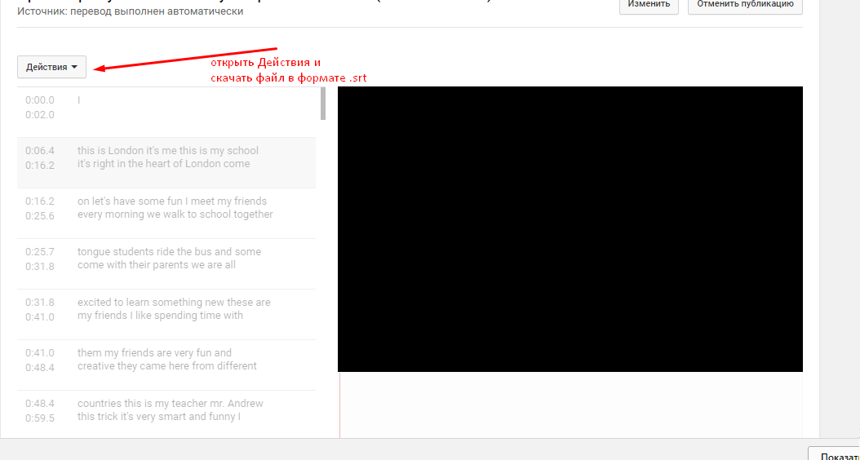Select subtitle 'them my friends are very fun'
860x460 pixels.
(x=166, y=365)
